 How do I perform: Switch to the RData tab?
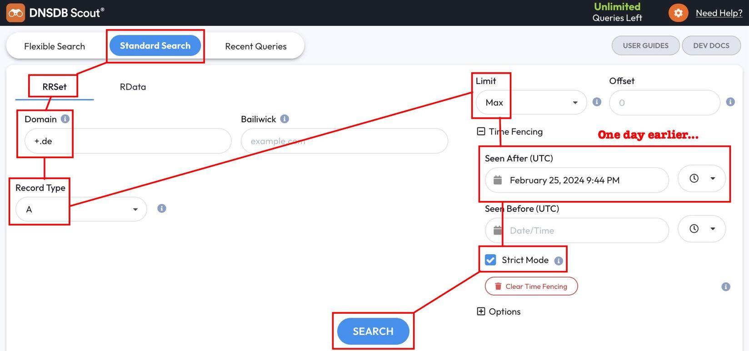(x=132, y=87)
